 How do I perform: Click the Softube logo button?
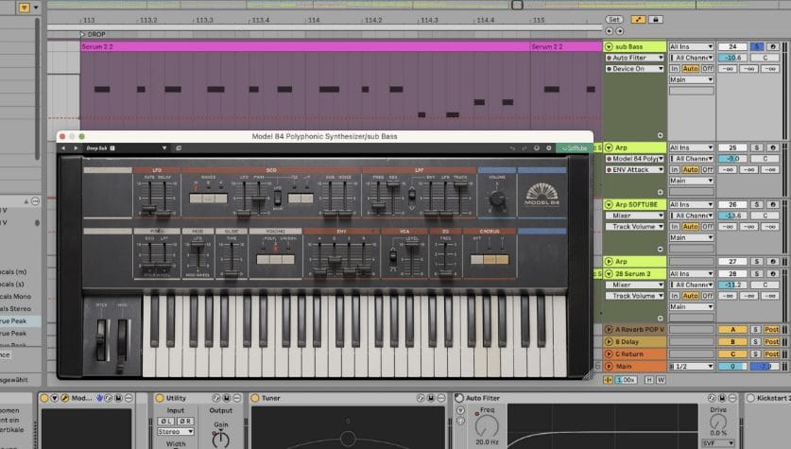tap(574, 148)
